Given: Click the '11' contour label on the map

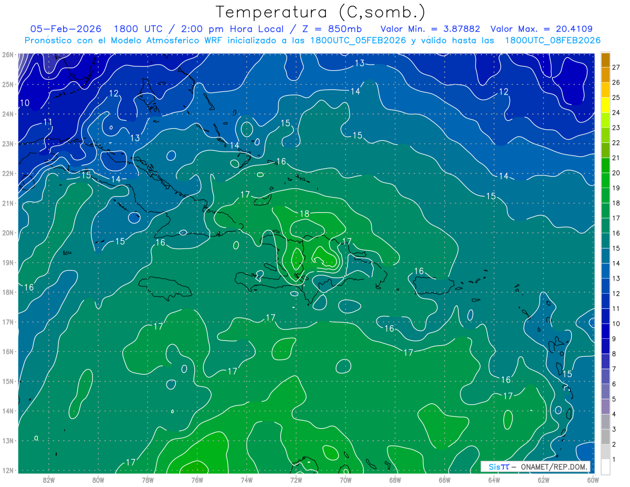Looking at the screenshot, I should [x=48, y=122].
